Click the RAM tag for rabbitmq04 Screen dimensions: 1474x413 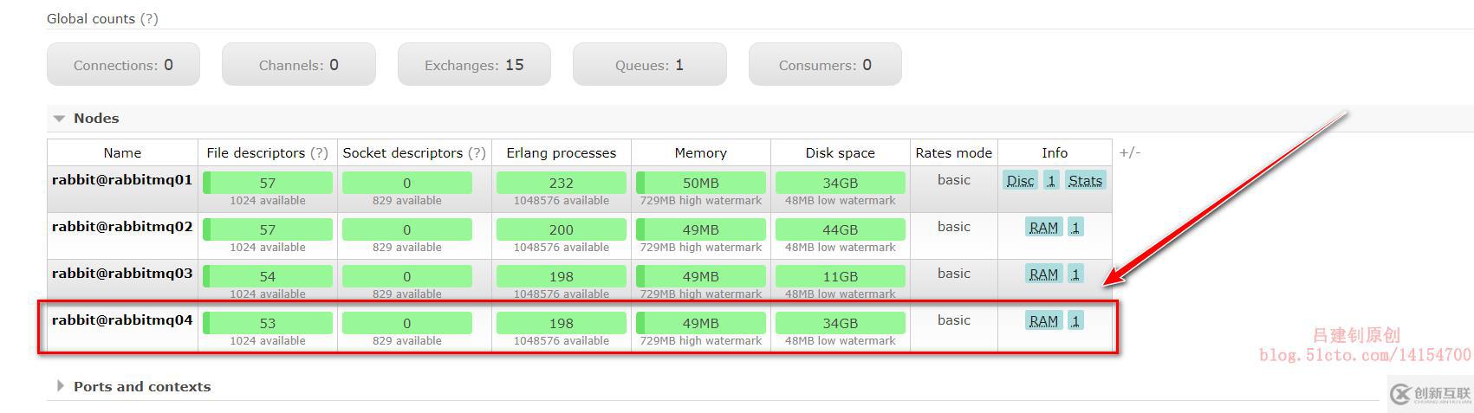point(1043,321)
